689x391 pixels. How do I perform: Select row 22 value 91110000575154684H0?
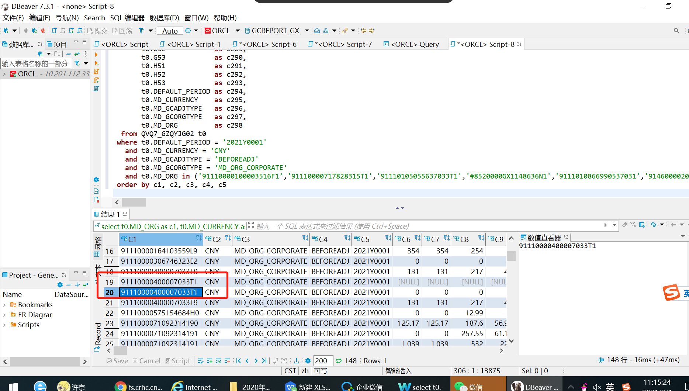click(160, 313)
